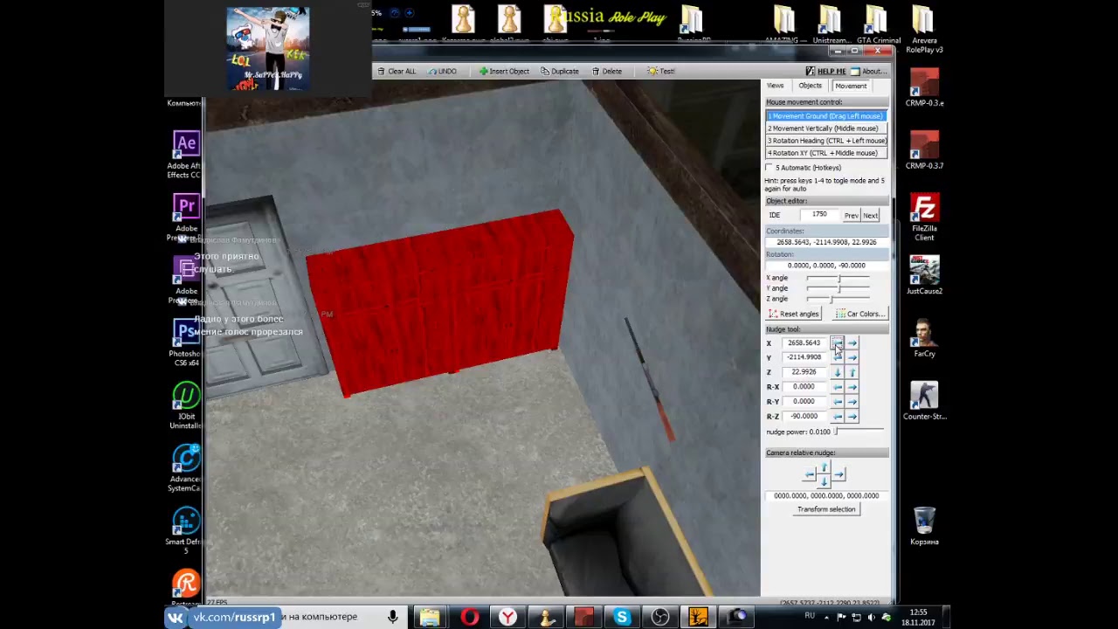The width and height of the screenshot is (1118, 629).
Task: Open the HELP ME link
Action: tap(826, 71)
